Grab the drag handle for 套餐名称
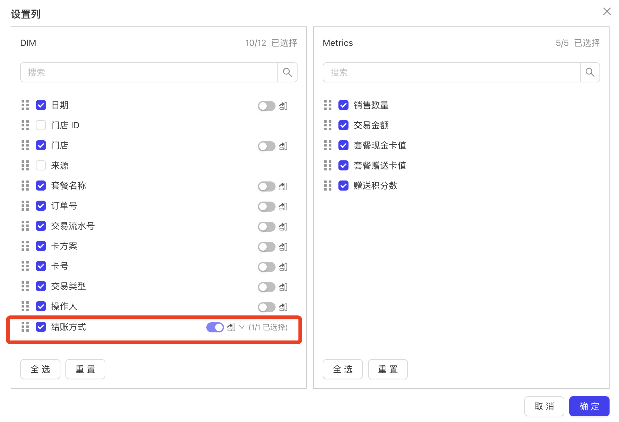Image resolution: width=619 pixels, height=422 pixels. (25, 186)
